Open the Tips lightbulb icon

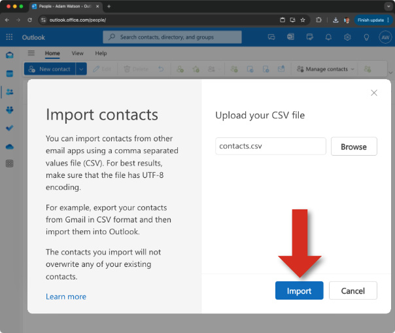click(x=366, y=37)
